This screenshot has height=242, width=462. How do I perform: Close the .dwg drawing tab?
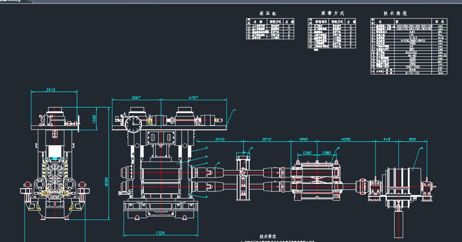pos(29,1)
